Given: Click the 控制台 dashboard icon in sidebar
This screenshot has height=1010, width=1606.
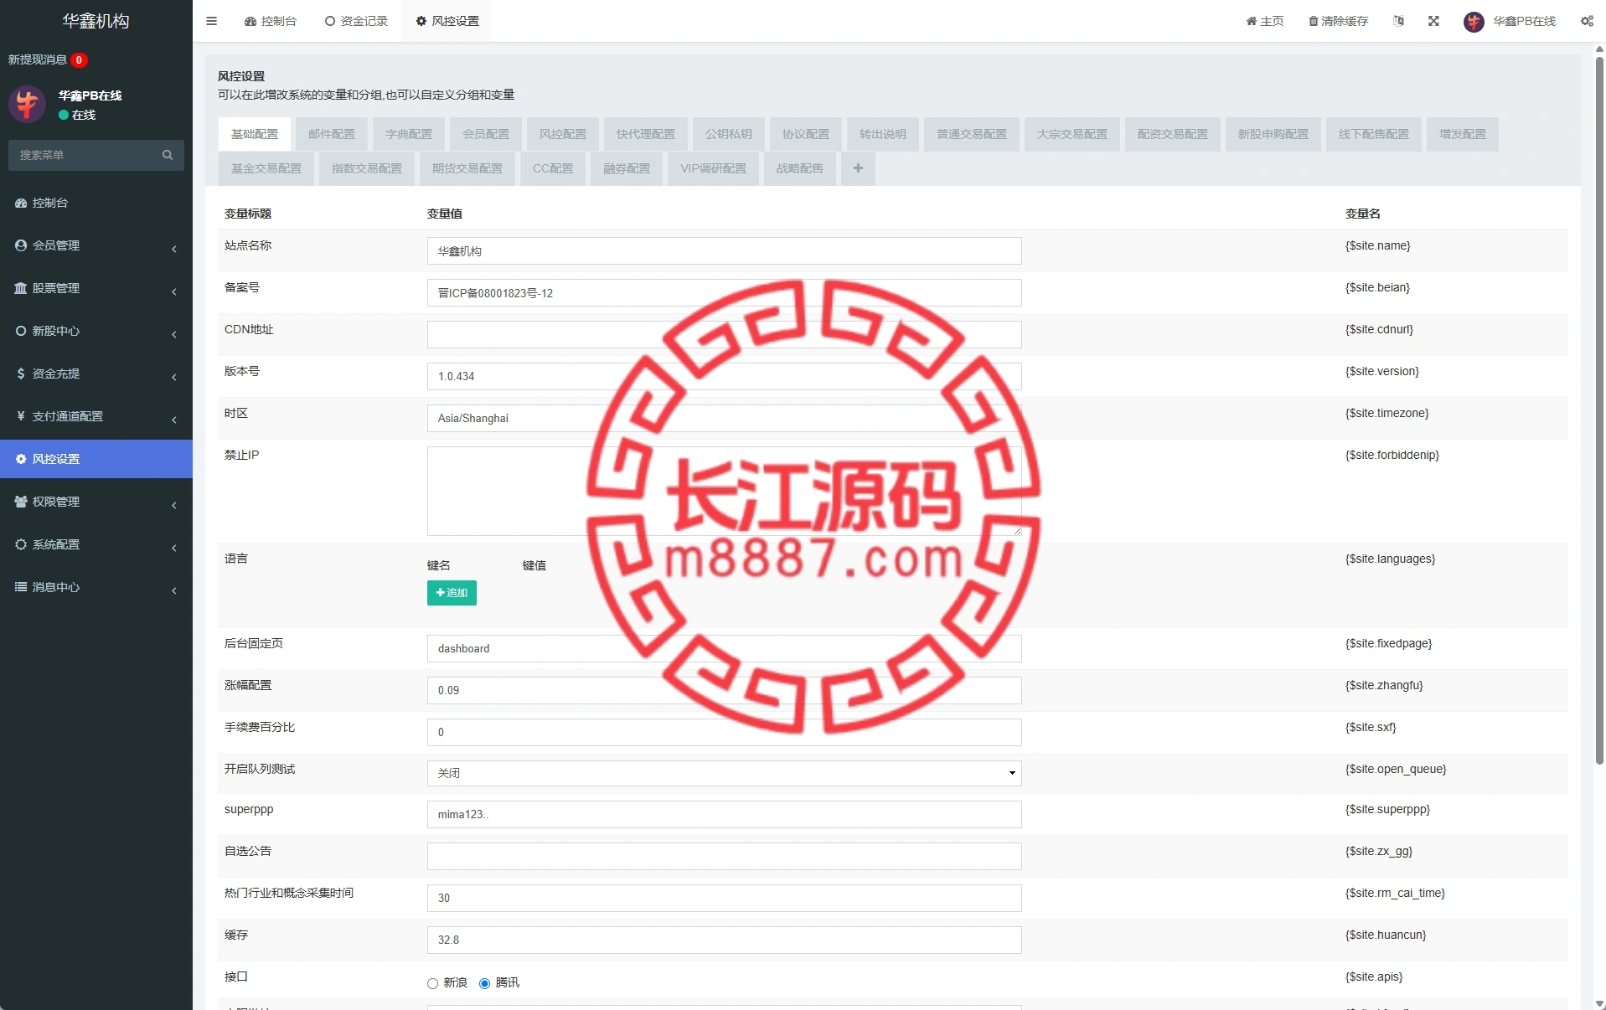Looking at the screenshot, I should pyautogui.click(x=21, y=203).
